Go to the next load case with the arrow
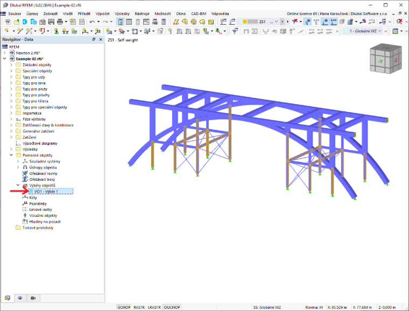Screen dimensions: 409x311 288,22
